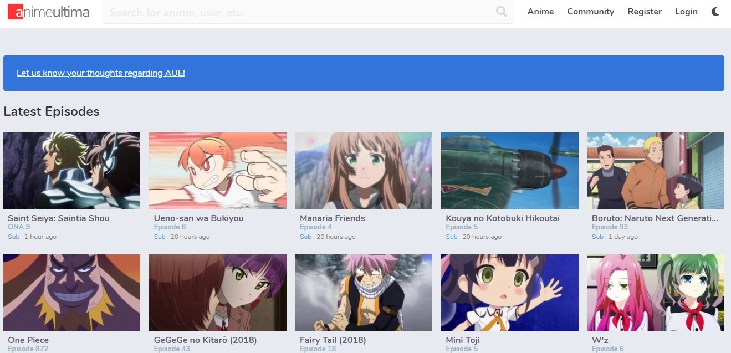Open Boruto episode thumbnail
This screenshot has width=731, height=353.
tap(656, 171)
